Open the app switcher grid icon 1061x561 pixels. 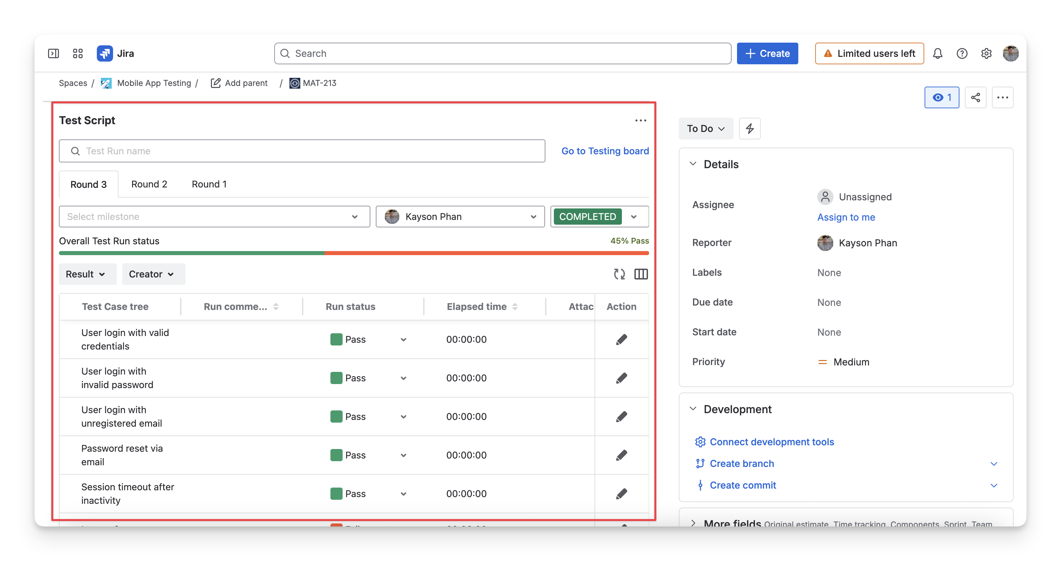78,53
